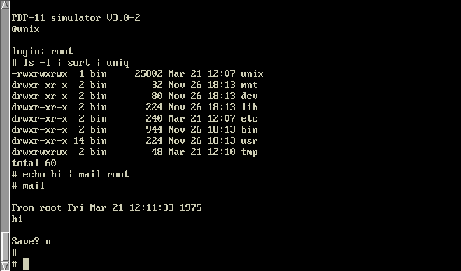Viewport: 461px width, 271px height.
Task: Click the empty scrollbar track above the thumb
Action: 5,120
